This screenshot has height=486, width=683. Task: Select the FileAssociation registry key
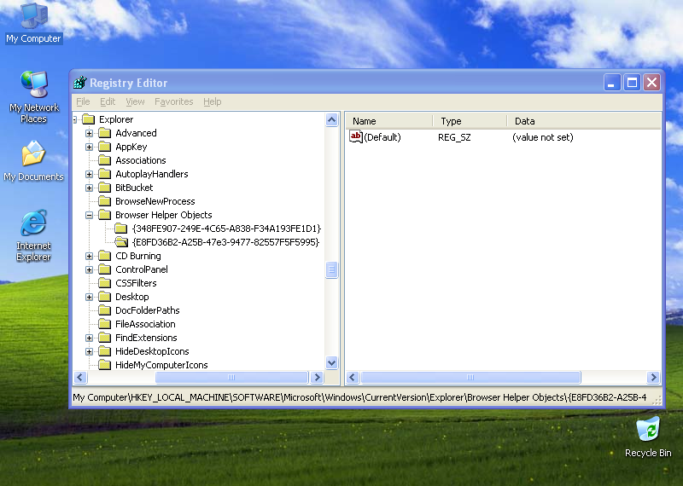[145, 324]
